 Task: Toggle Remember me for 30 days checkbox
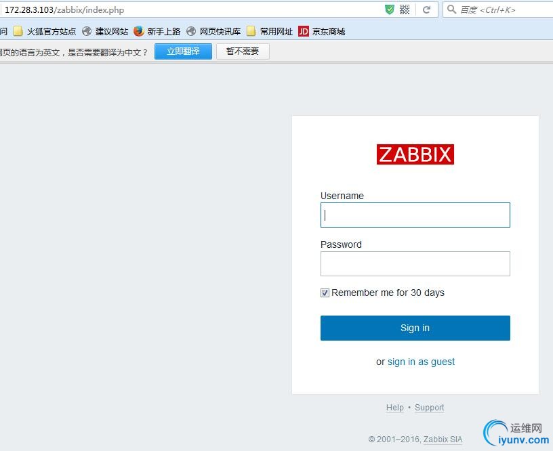tap(325, 293)
